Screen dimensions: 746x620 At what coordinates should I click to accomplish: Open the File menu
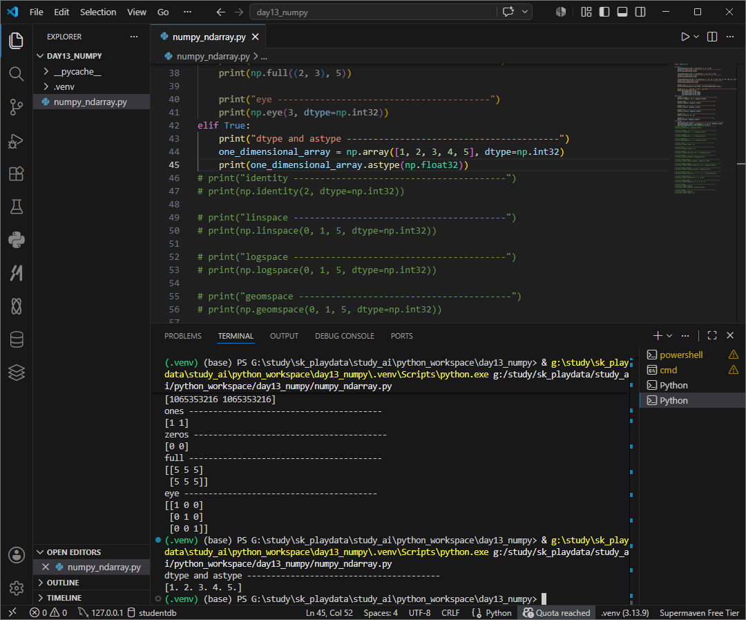click(36, 12)
